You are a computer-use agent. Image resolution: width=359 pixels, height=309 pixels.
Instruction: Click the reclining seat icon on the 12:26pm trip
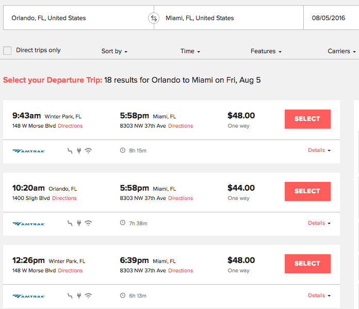point(70,296)
